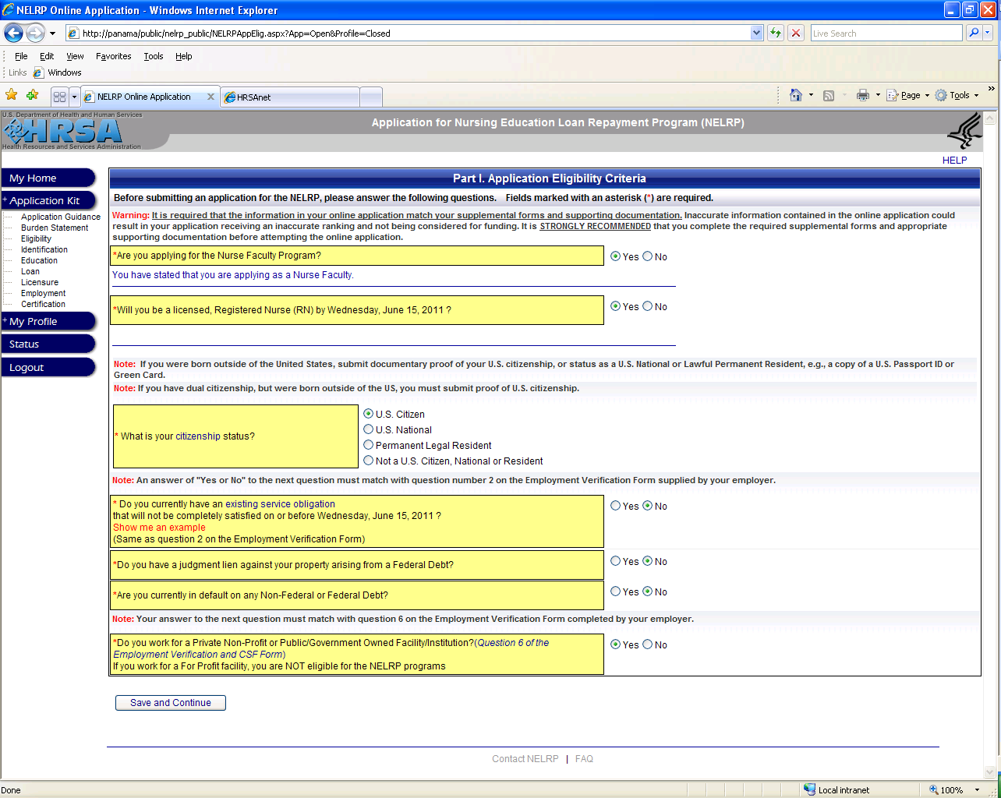Stop loading with the red X icon
The image size is (1001, 798).
pyautogui.click(x=796, y=33)
